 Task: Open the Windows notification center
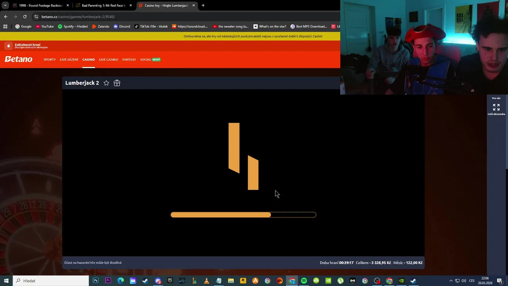pyautogui.click(x=500, y=281)
